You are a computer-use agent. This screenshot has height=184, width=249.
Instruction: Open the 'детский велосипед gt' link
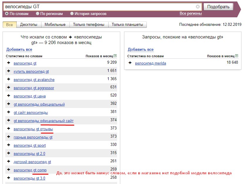[32, 162]
